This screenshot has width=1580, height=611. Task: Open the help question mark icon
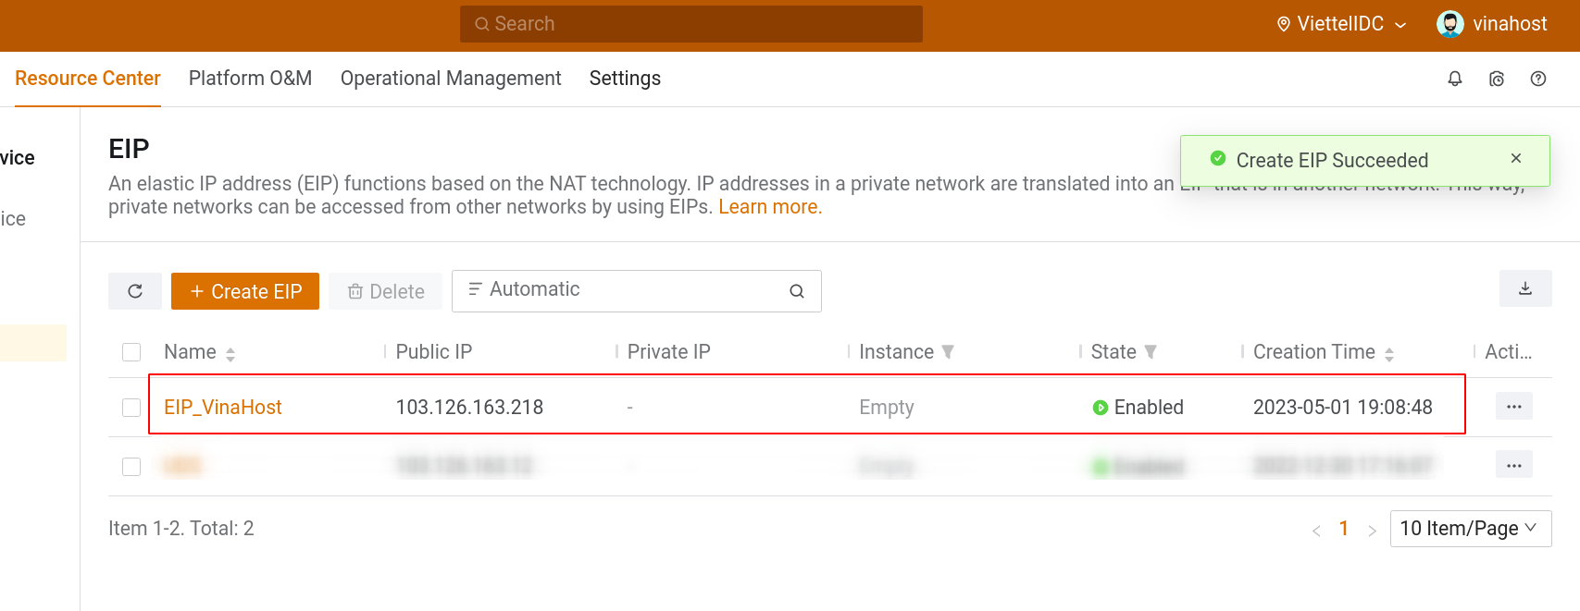pos(1538,79)
